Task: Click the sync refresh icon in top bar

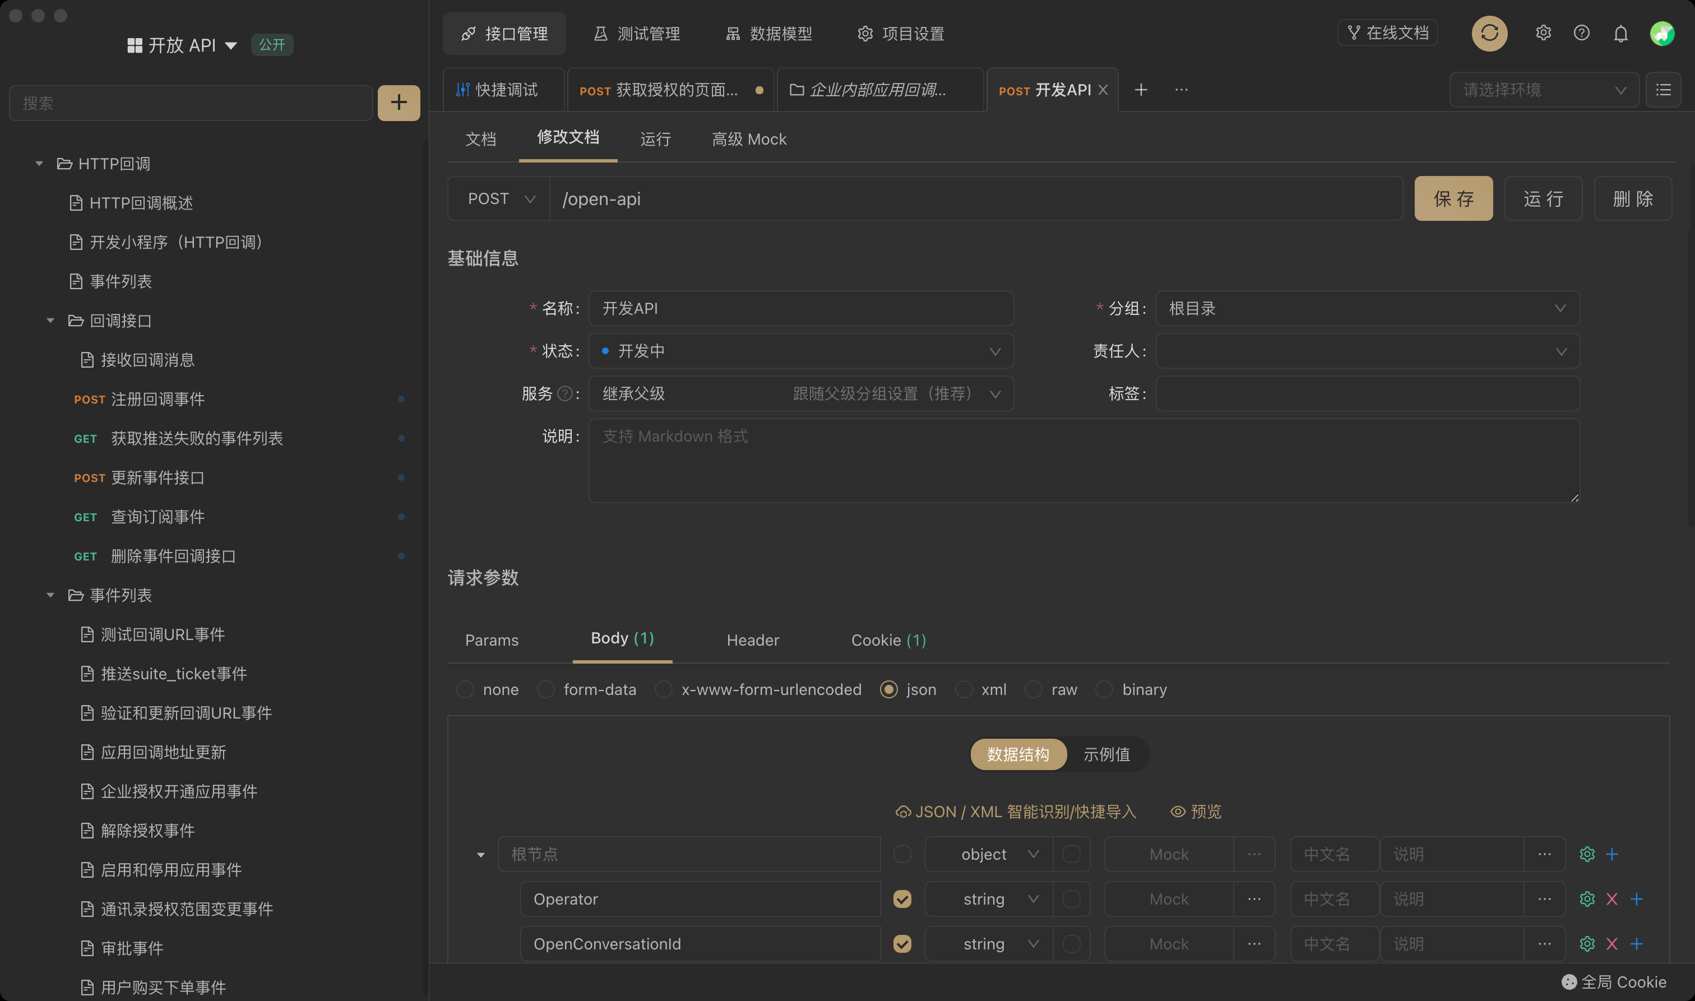Action: 1489,33
